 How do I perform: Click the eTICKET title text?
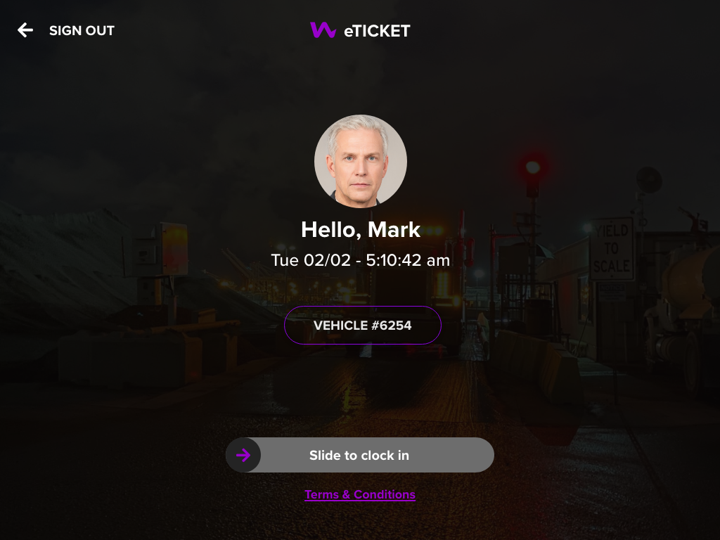(x=377, y=31)
